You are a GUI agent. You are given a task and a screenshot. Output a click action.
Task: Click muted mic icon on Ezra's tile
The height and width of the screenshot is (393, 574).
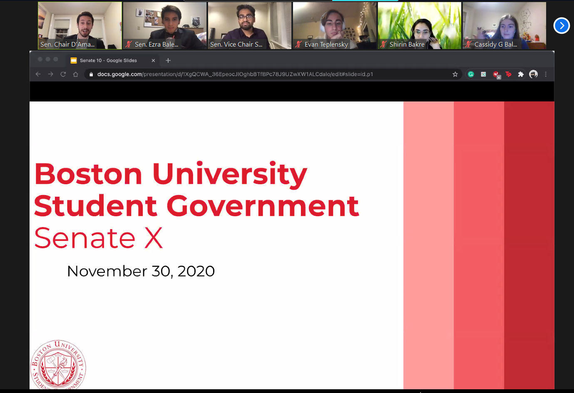tap(129, 44)
